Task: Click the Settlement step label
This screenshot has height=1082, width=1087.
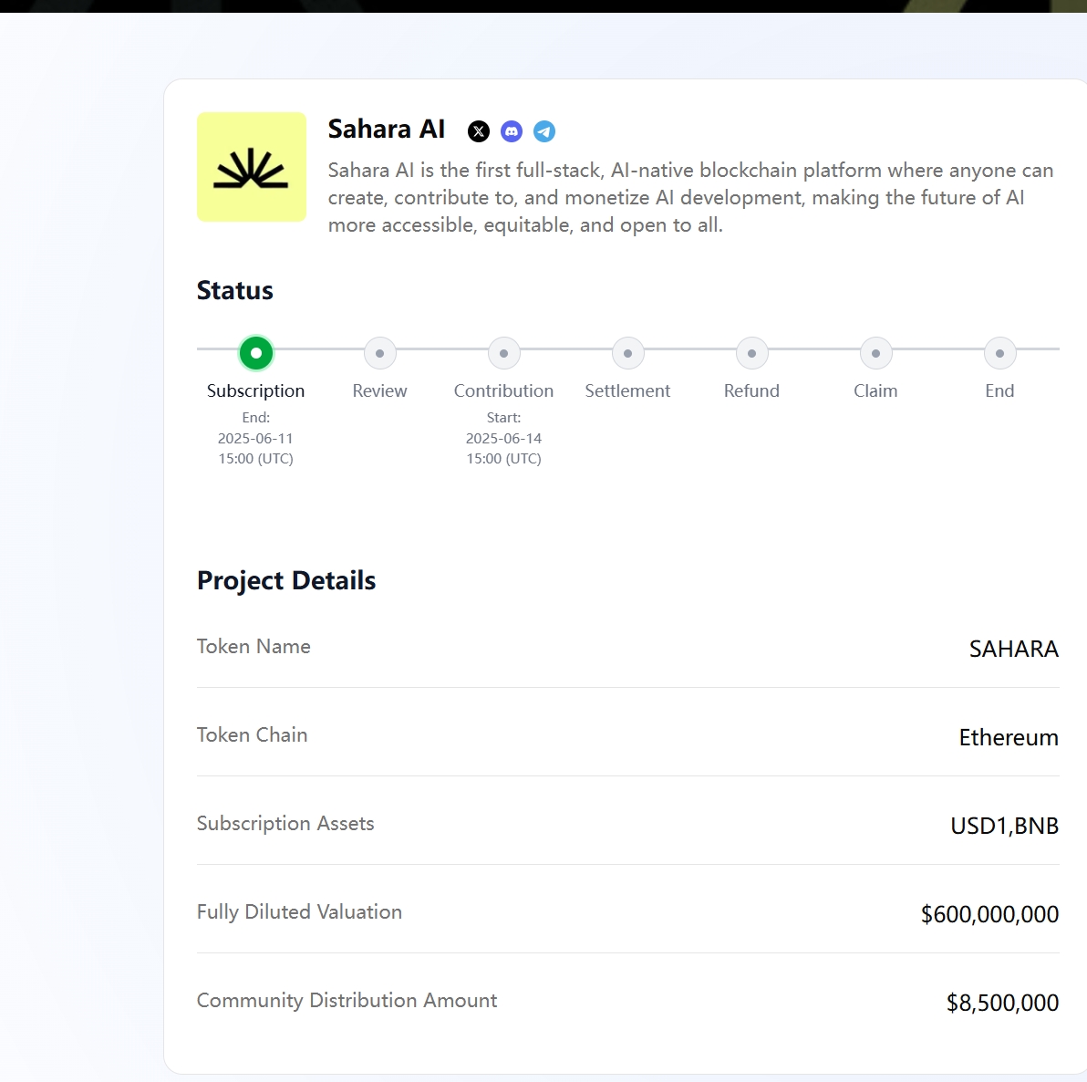Action: pos(628,391)
